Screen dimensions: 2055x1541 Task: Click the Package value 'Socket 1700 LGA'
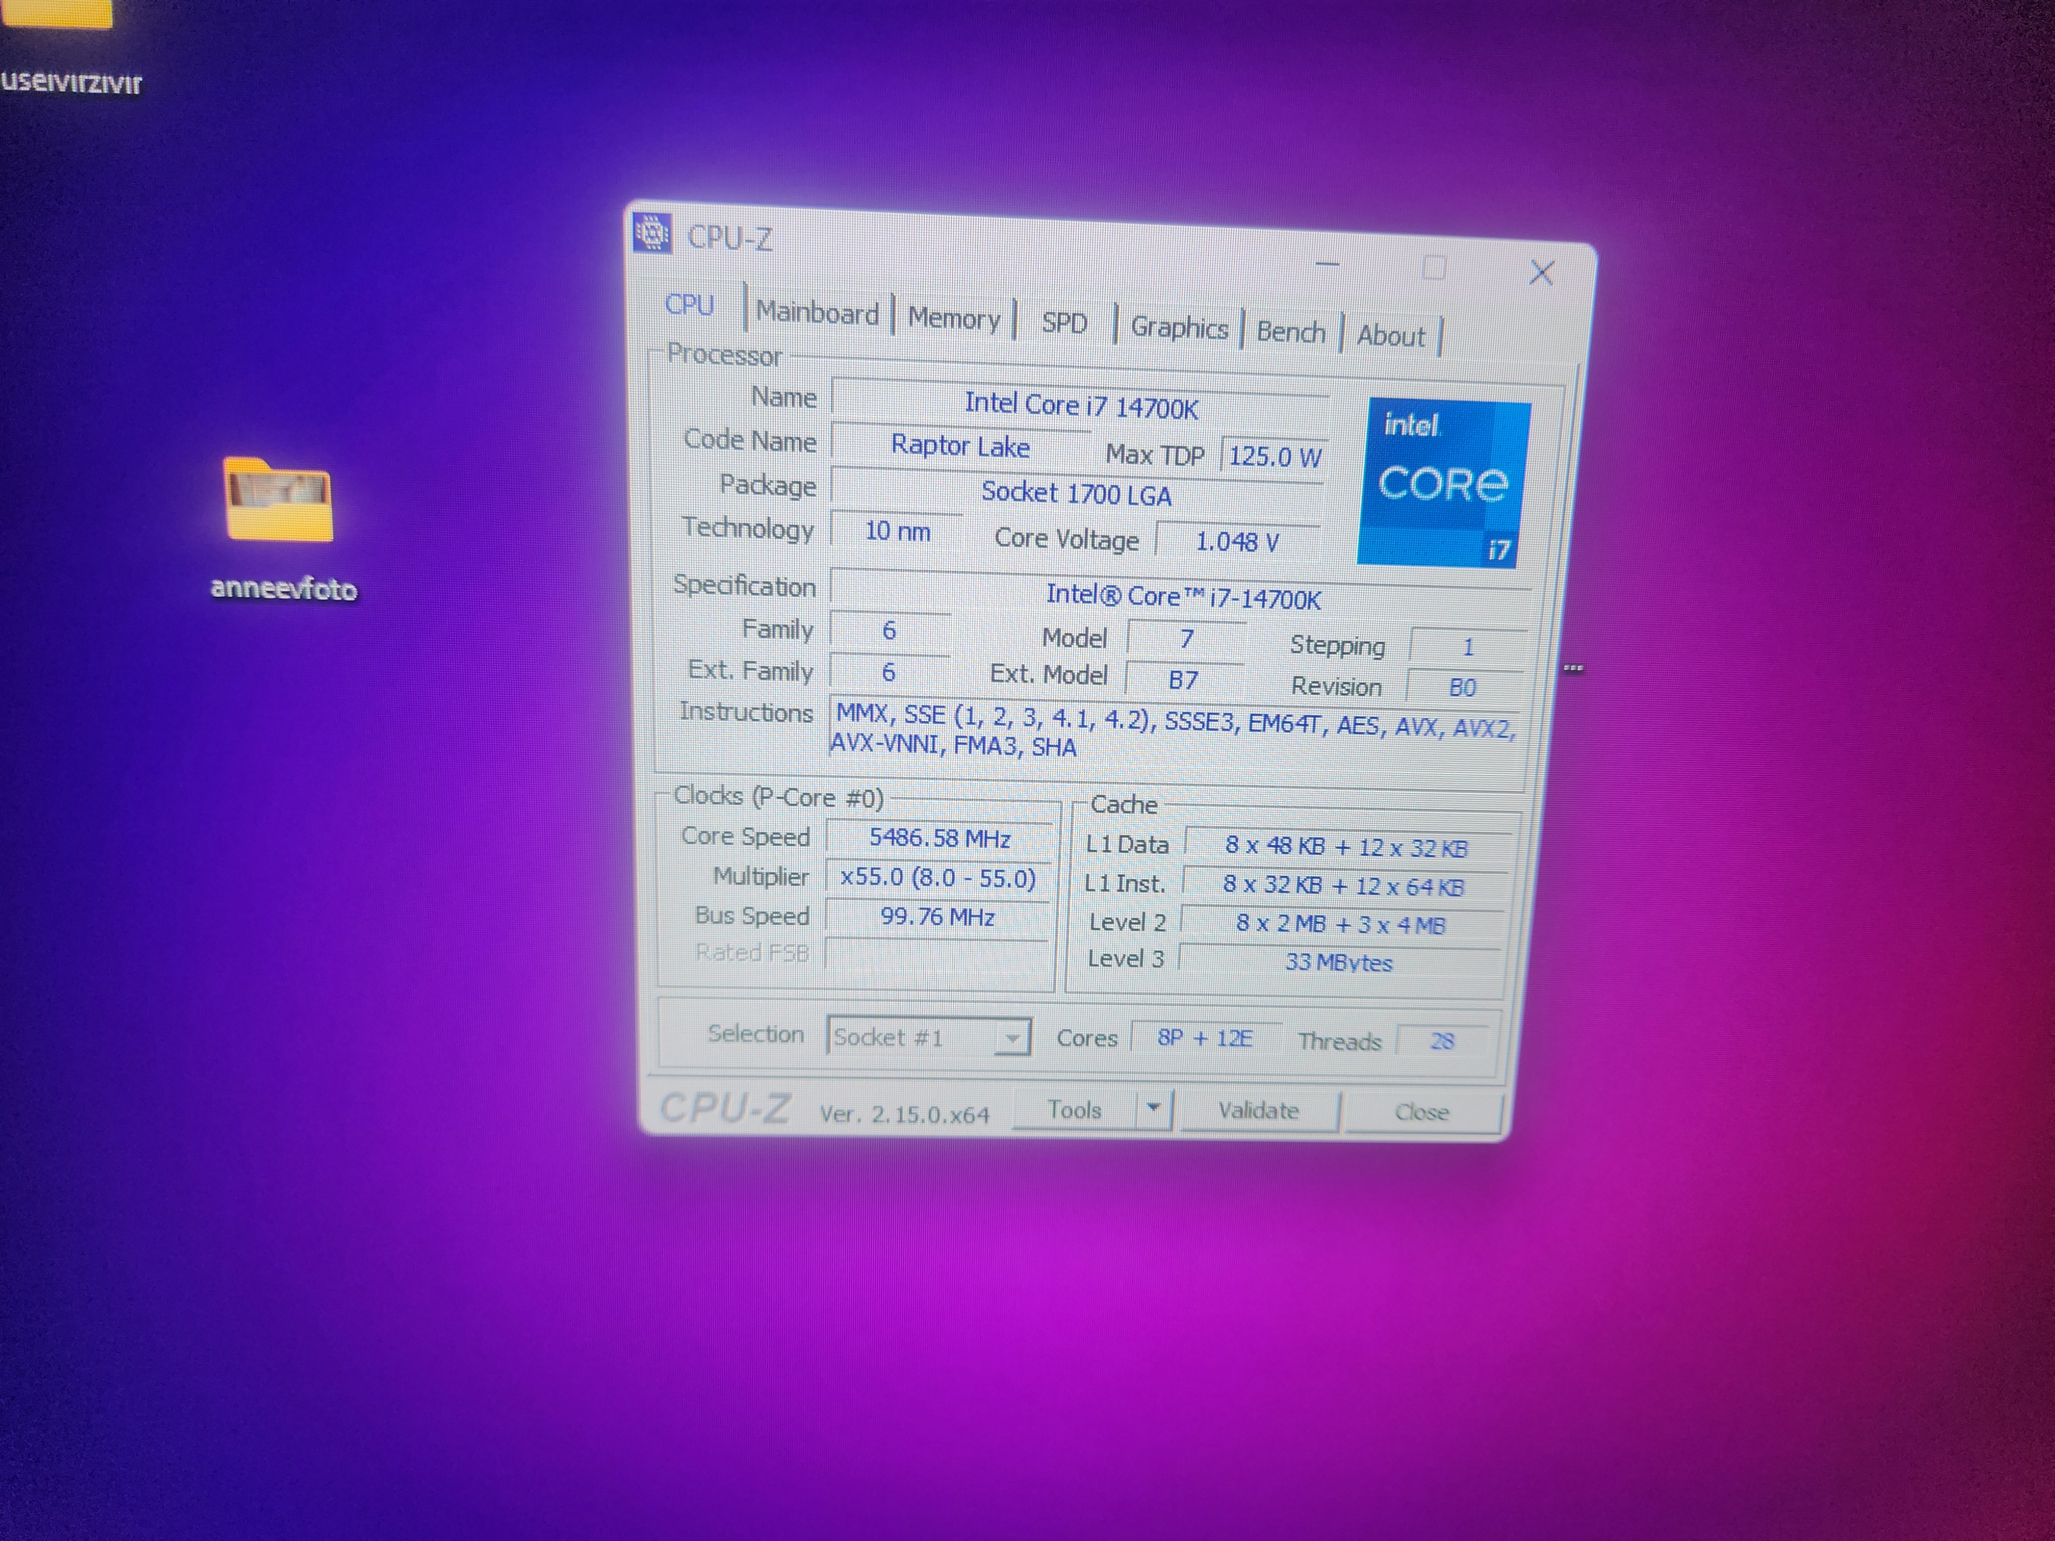point(1077,492)
